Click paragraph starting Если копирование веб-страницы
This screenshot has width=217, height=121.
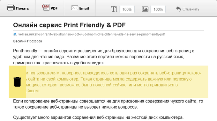[108, 104]
